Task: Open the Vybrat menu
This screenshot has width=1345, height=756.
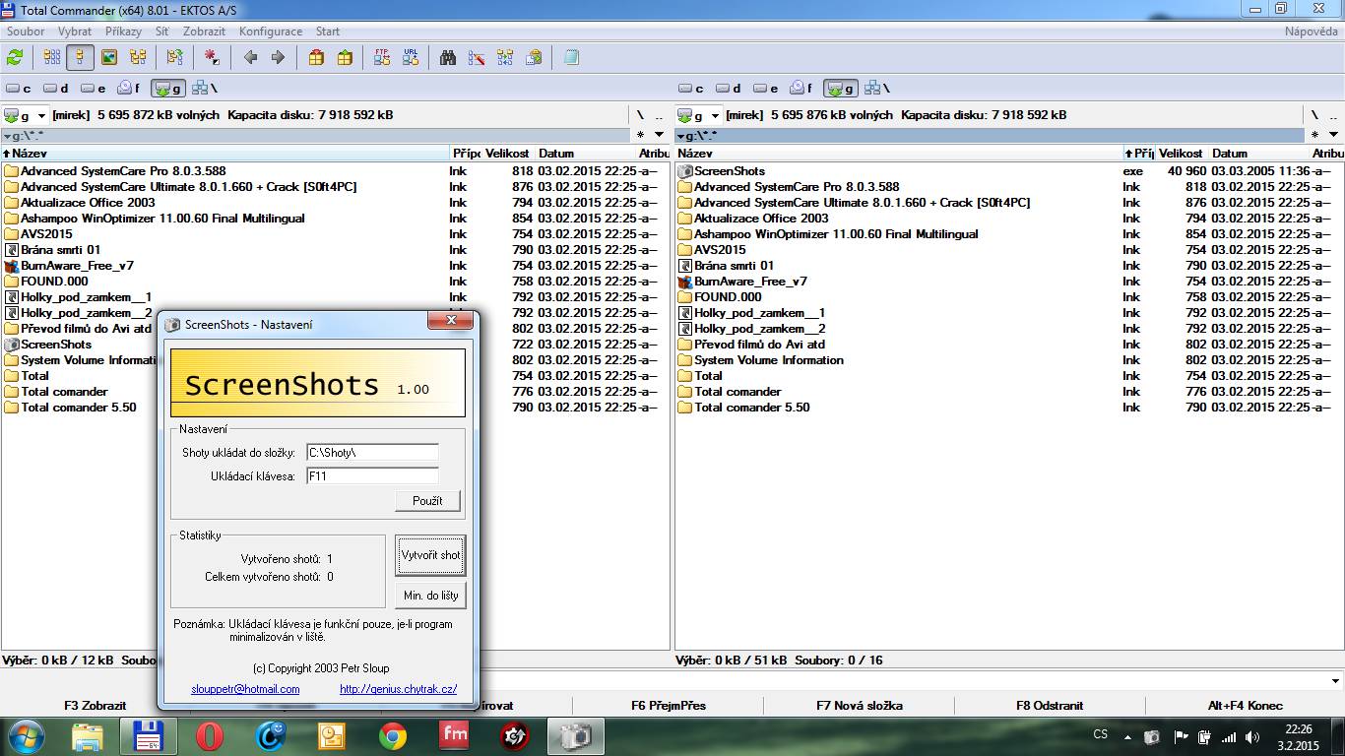Action: [75, 31]
